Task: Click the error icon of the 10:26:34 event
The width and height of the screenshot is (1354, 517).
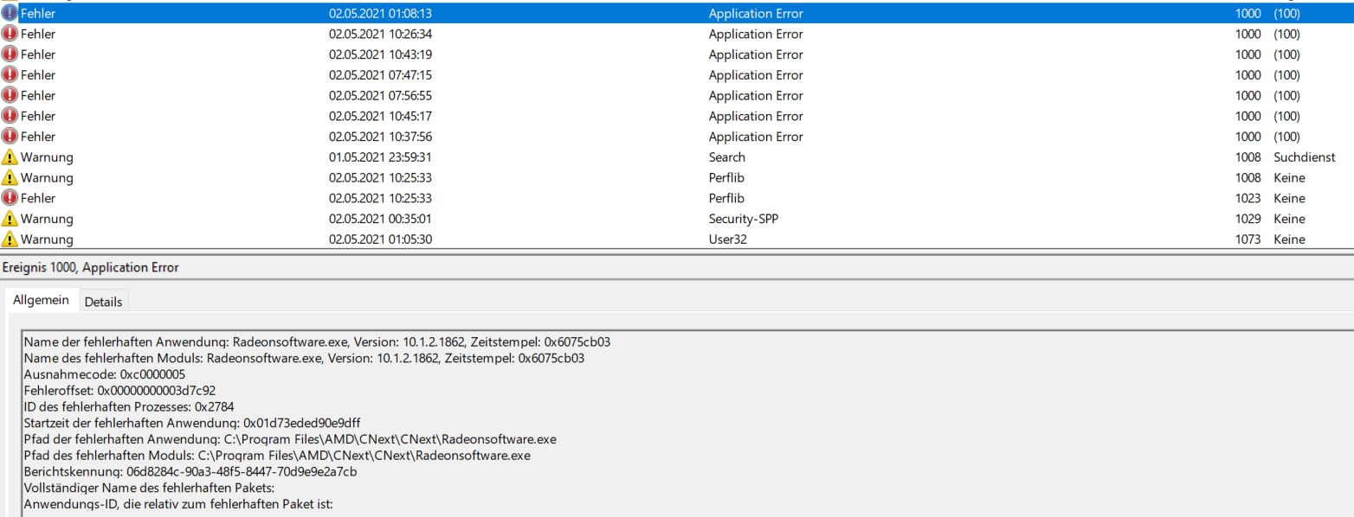Action: tap(10, 34)
